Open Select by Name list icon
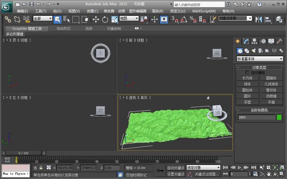The height and width of the screenshot is (179, 287). (66, 19)
